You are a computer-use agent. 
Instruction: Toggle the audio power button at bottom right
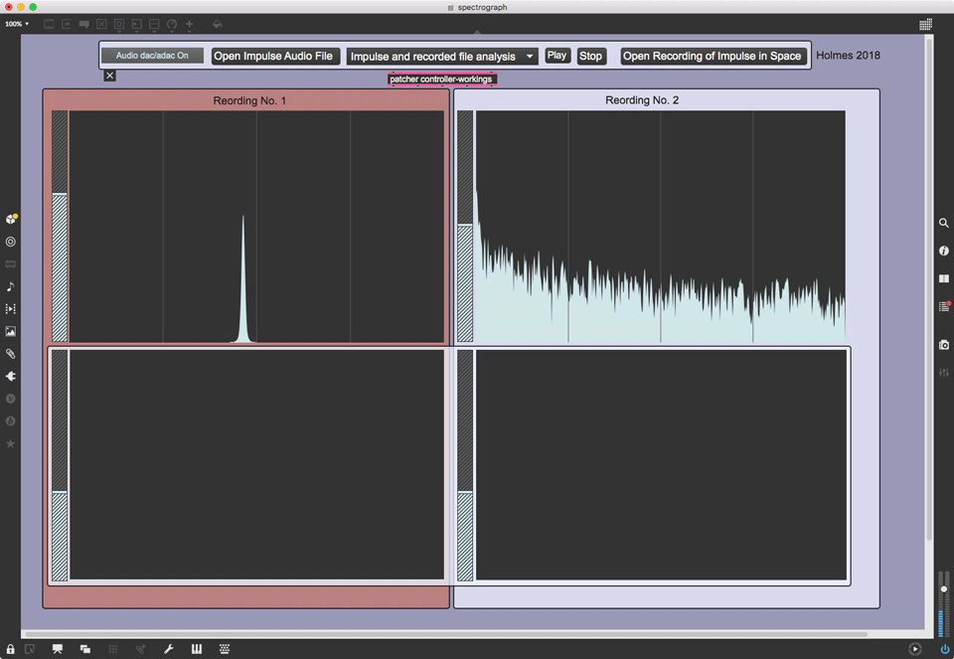(944, 649)
